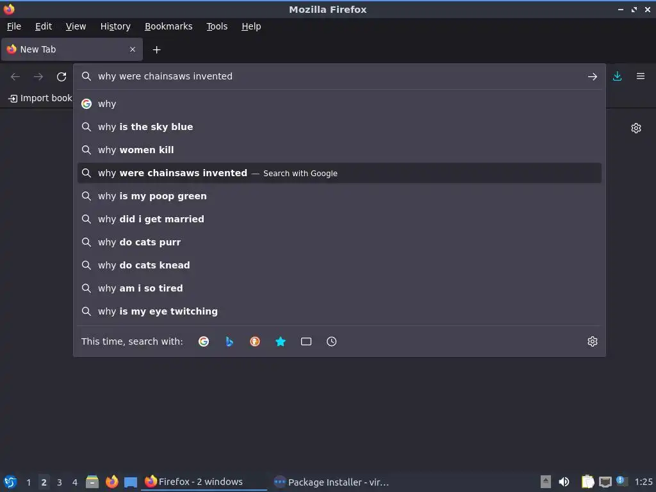The height and width of the screenshot is (492, 656).
Task: Choose suggestion 'why do cats purr'
Action: (x=340, y=242)
